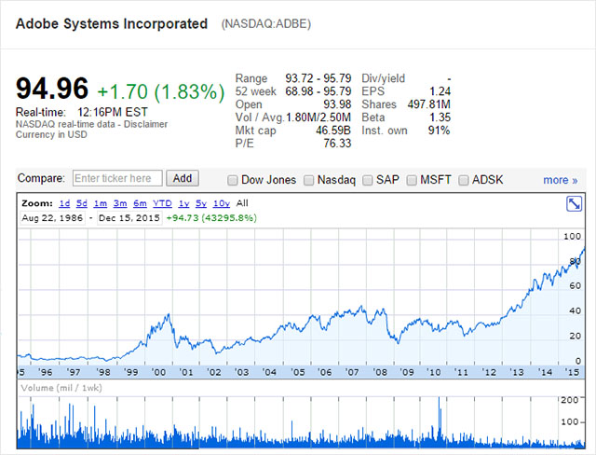Click the Volume (mil / 1wk) label
Screen dimensions: 596x455
pyautogui.click(x=61, y=388)
